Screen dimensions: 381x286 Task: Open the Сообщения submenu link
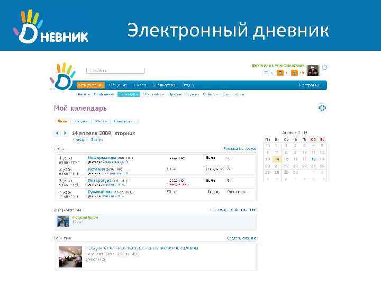click(104, 94)
